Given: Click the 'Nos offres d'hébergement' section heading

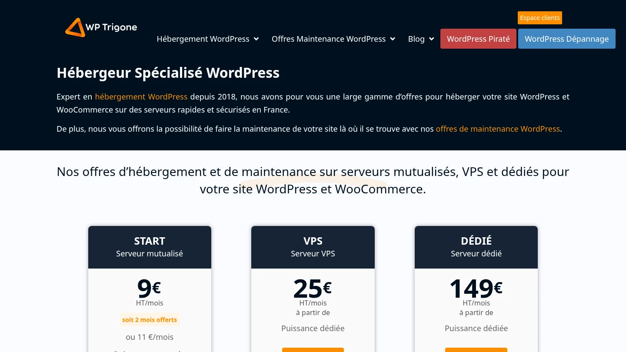Looking at the screenshot, I should click(313, 180).
